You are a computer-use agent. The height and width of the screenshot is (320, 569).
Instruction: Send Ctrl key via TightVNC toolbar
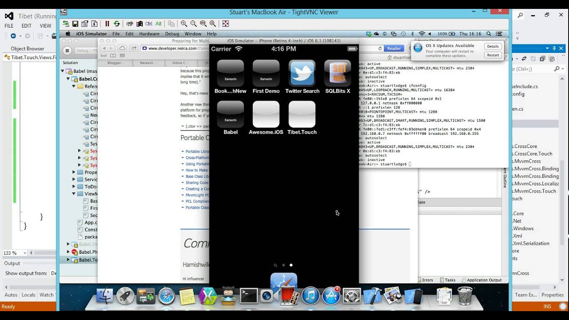[148, 24]
